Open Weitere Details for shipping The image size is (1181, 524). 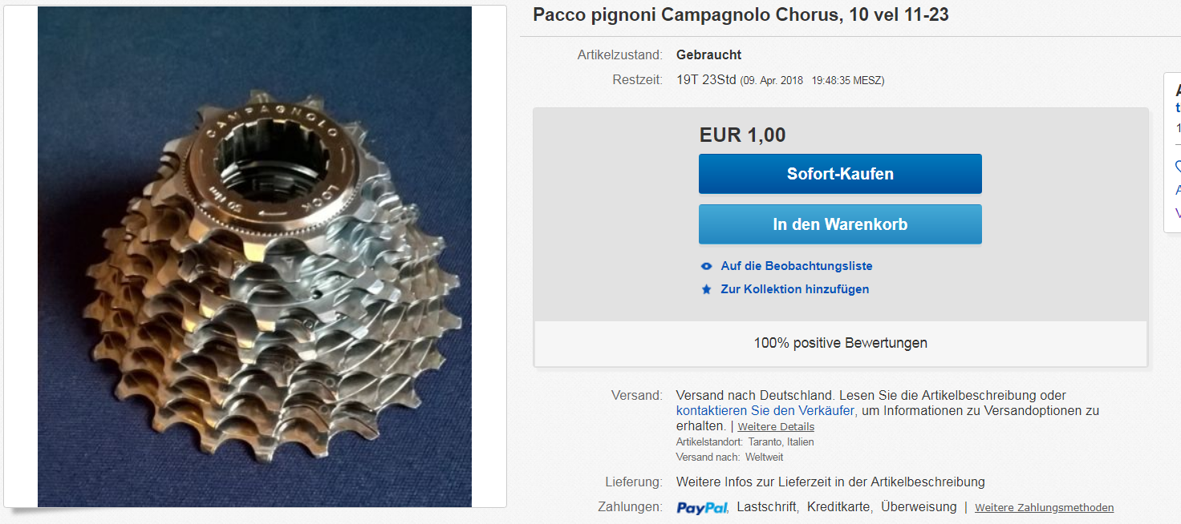776,427
